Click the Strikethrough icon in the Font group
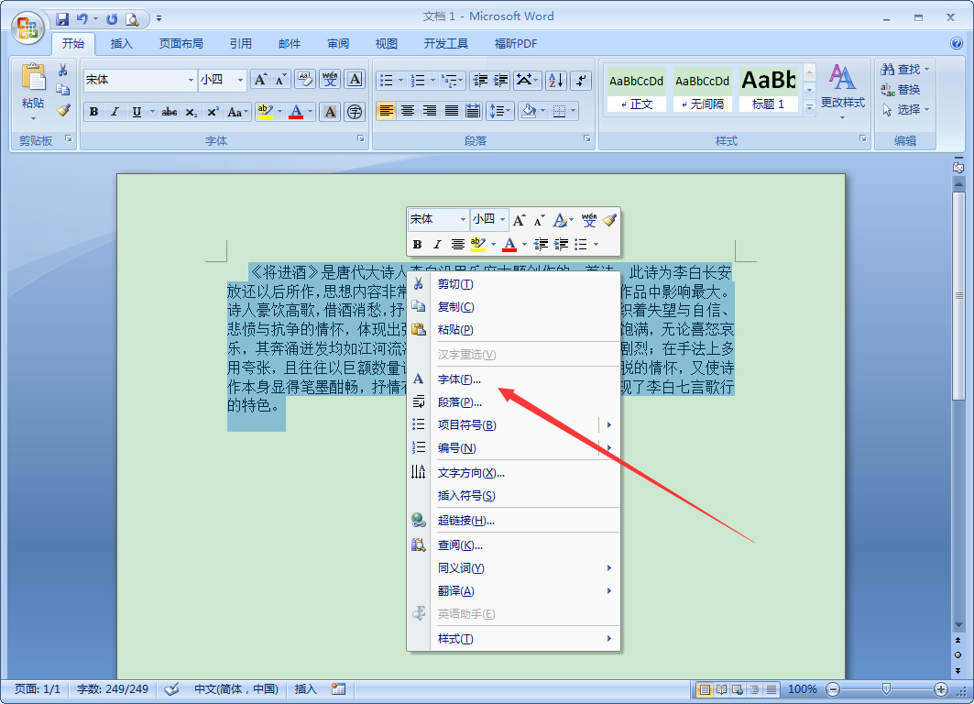 (x=170, y=111)
